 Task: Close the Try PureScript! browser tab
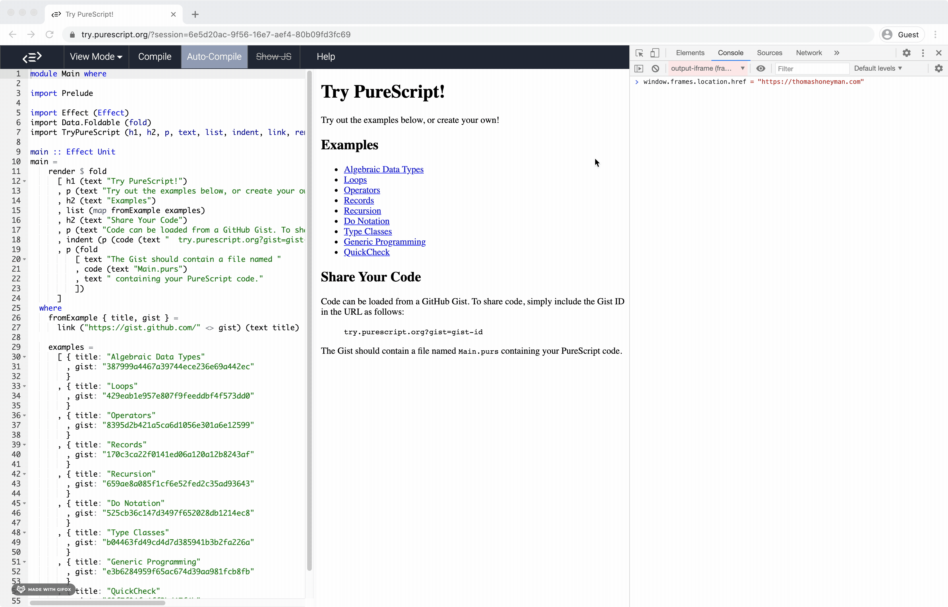[173, 15]
